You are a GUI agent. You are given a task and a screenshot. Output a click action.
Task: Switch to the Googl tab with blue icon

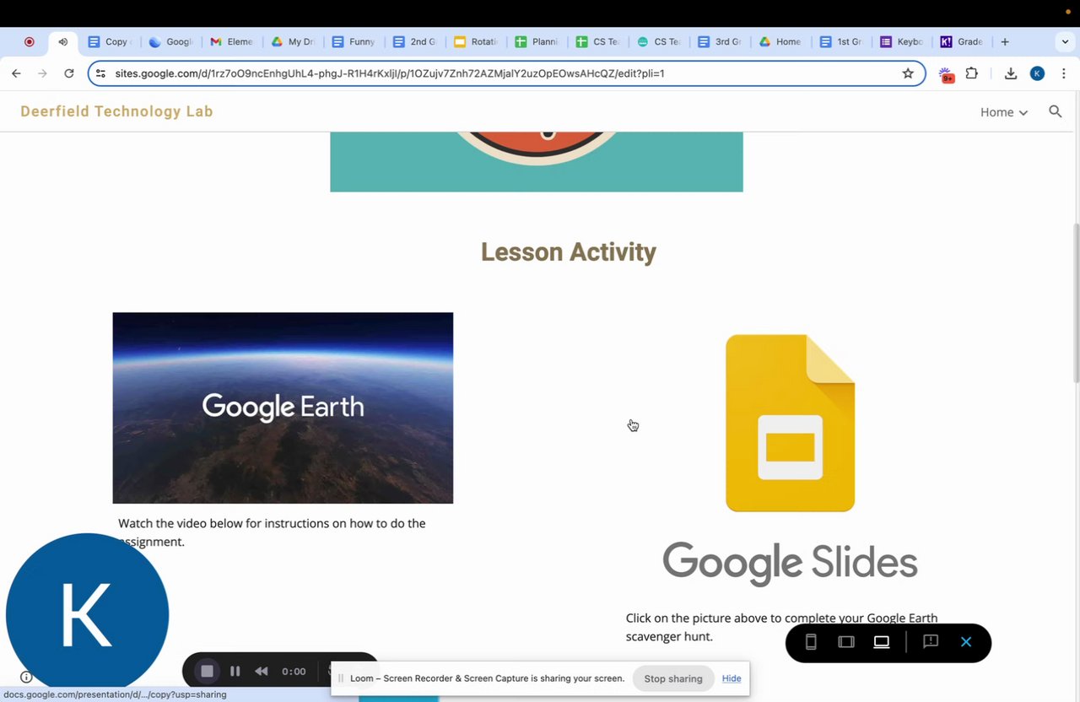click(170, 41)
